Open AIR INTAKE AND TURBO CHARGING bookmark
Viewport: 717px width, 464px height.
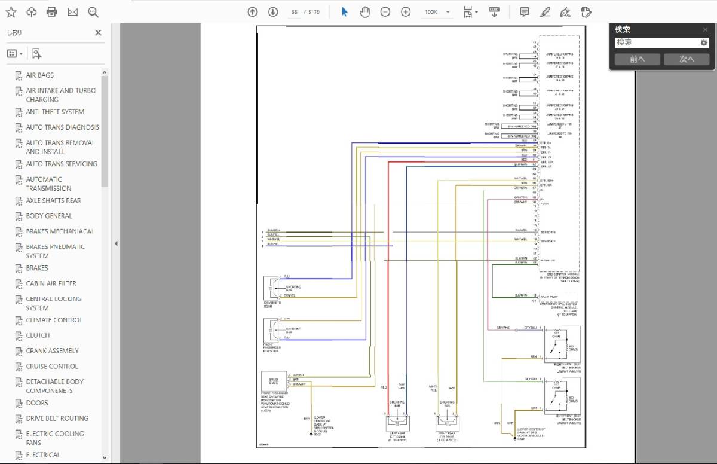60,95
